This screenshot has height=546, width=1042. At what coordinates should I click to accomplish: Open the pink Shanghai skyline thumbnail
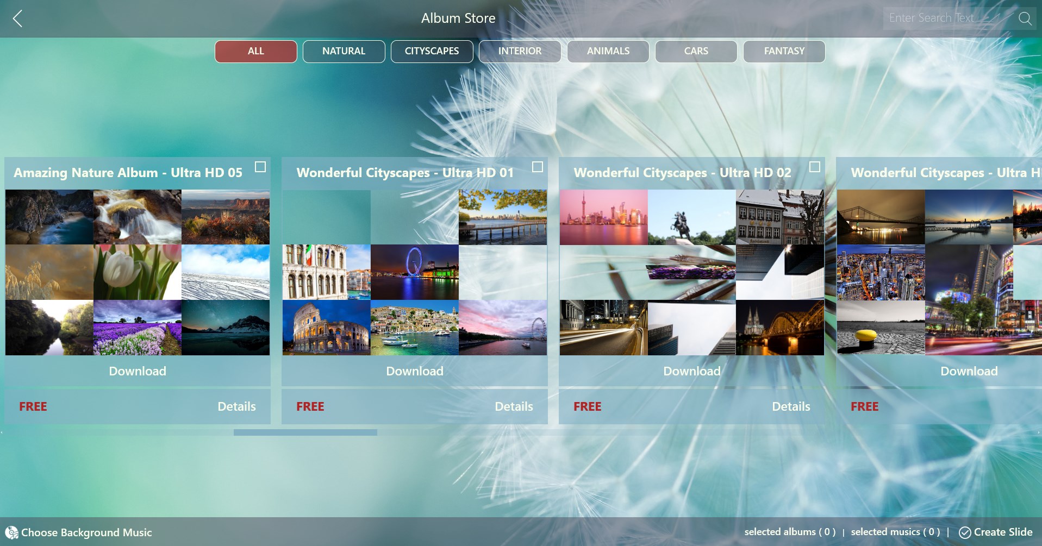604,217
